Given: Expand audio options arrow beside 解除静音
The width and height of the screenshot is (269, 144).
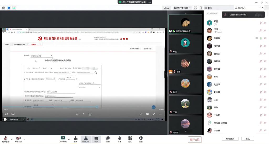Looking at the screenshot, I should point(12,139).
